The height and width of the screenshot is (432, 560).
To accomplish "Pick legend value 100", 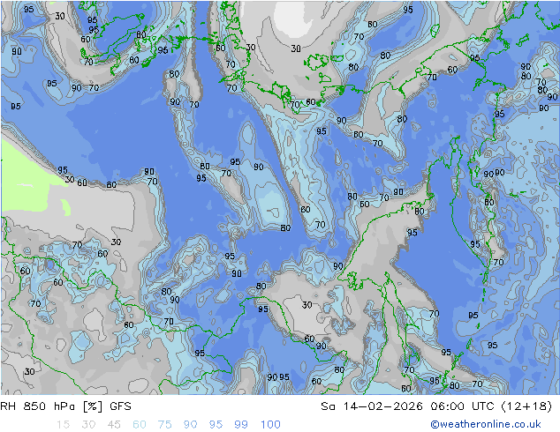I will pos(270,425).
